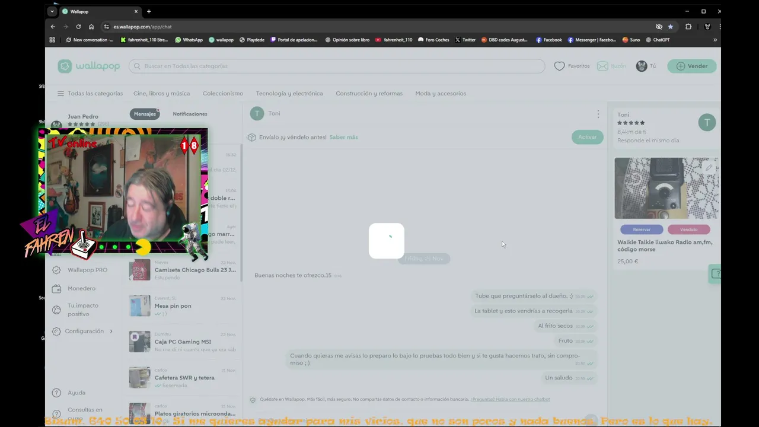Close the Wallapop browser tab
This screenshot has height=427, width=759.
click(x=136, y=11)
